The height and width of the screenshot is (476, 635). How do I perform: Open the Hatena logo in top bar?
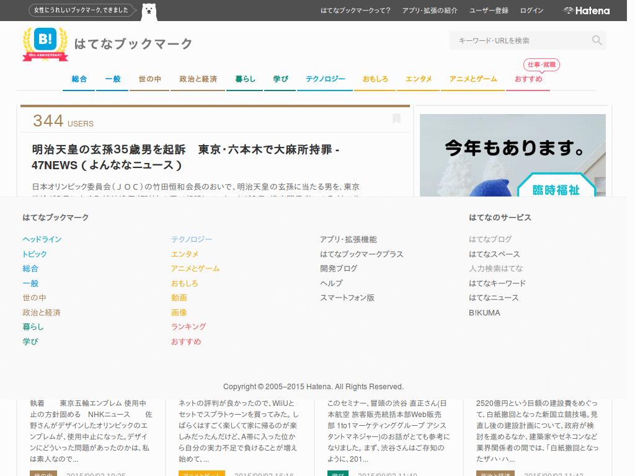[587, 11]
